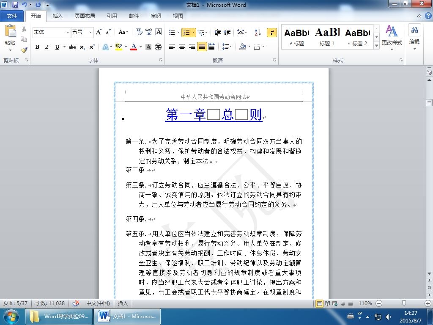The image size is (433, 325).
Task: Expand the Styles gallery More arrow
Action: coord(376,45)
